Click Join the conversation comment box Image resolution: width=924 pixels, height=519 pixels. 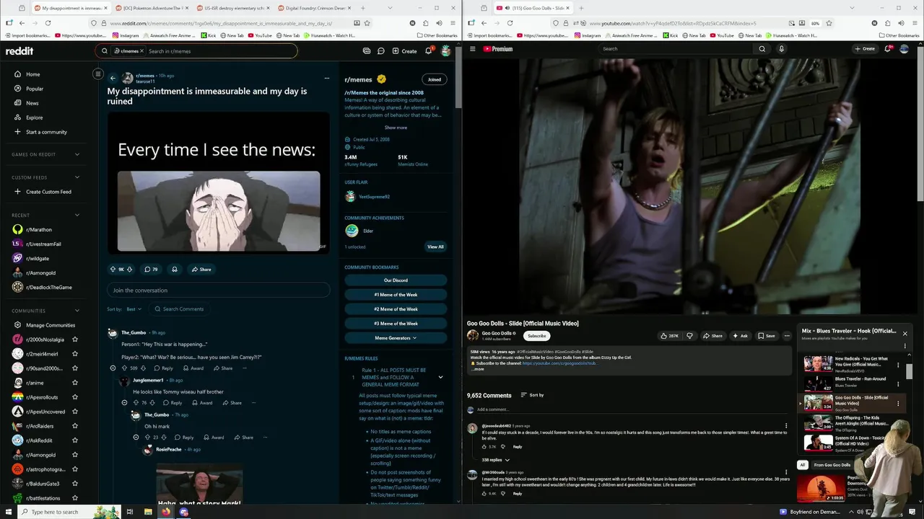pos(219,290)
